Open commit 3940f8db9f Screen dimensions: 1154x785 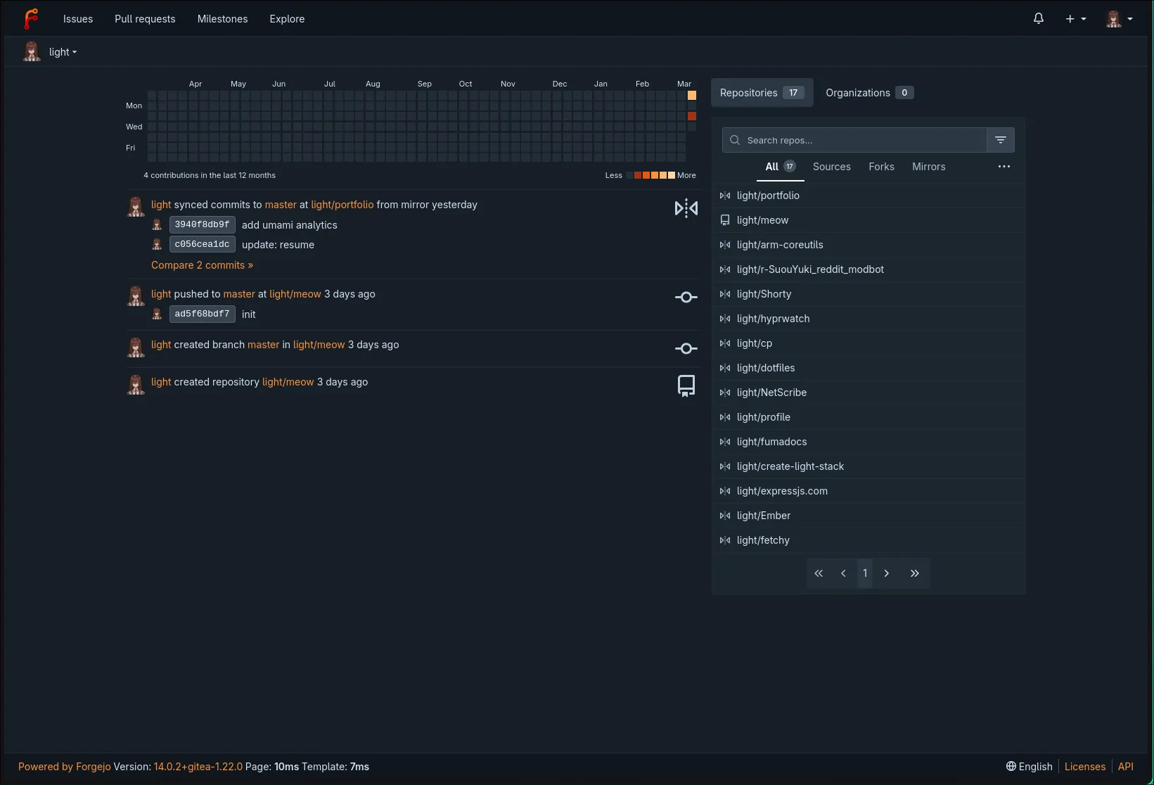click(x=202, y=225)
